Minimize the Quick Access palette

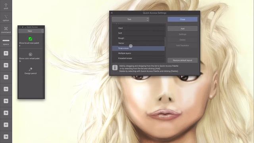pyautogui.click(x=25, y=27)
